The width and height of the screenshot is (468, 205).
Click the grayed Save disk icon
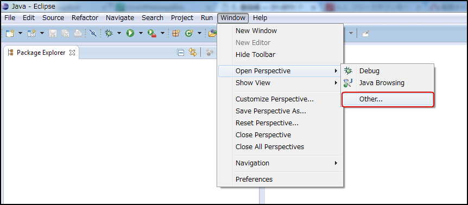coord(53,34)
